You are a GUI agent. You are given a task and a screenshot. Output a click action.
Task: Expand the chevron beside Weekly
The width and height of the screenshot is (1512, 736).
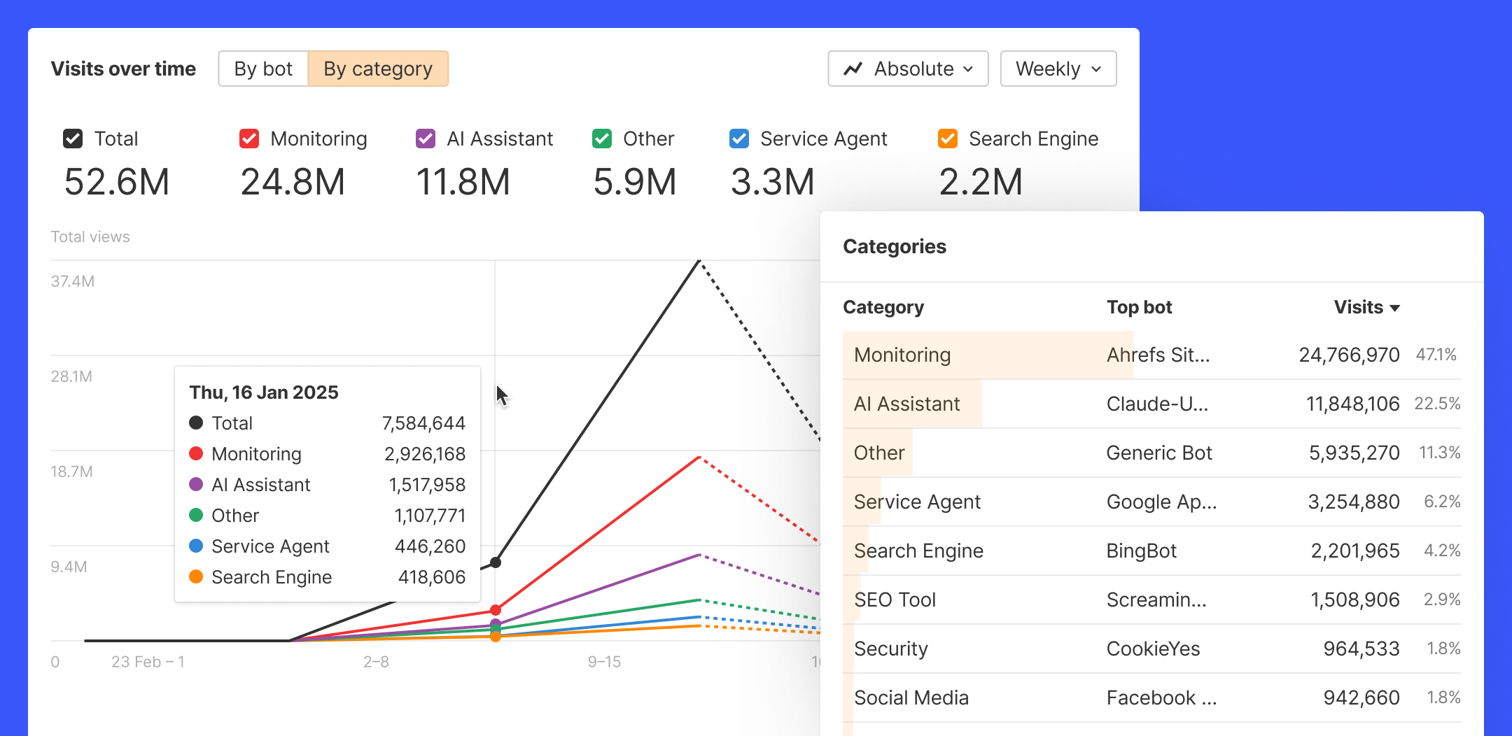point(1097,69)
